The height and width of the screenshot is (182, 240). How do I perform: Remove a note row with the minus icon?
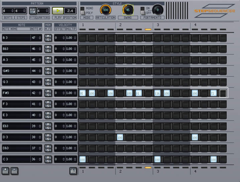point(14,171)
